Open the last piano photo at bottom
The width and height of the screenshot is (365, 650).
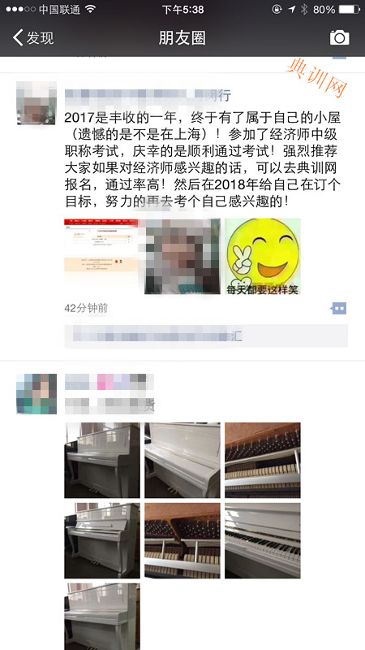click(102, 617)
